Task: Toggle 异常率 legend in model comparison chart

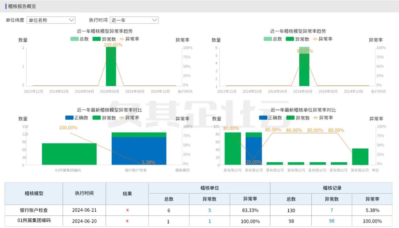Action: pyautogui.click(x=129, y=118)
